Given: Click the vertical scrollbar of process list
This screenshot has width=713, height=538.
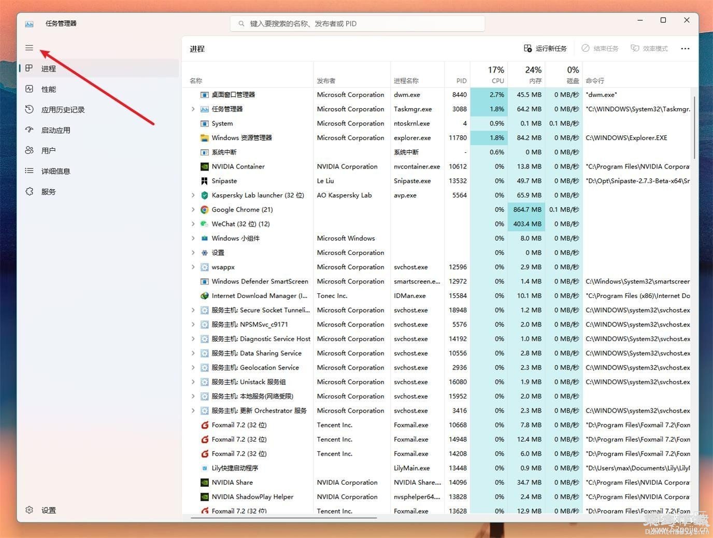Looking at the screenshot, I should point(694,127).
